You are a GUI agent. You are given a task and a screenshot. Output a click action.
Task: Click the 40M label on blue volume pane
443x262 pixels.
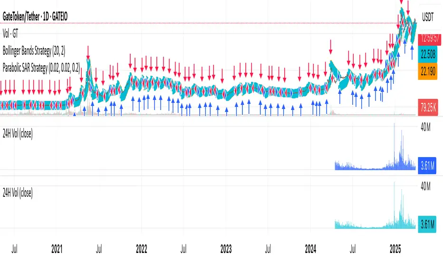point(425,128)
